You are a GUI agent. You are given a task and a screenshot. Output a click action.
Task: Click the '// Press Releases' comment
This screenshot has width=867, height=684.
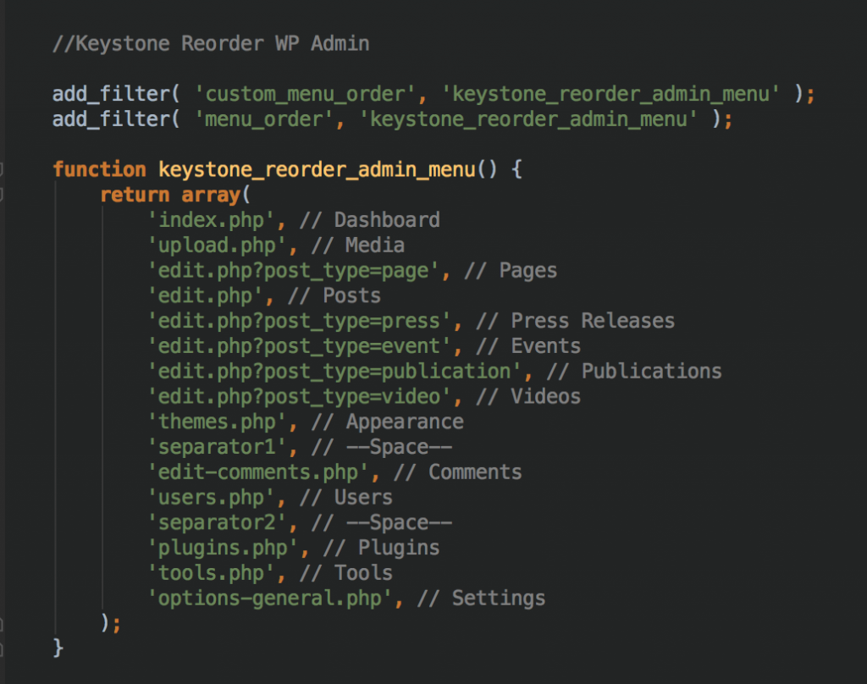[575, 322]
